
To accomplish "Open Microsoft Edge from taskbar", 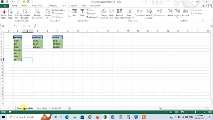I will (x=67, y=117).
